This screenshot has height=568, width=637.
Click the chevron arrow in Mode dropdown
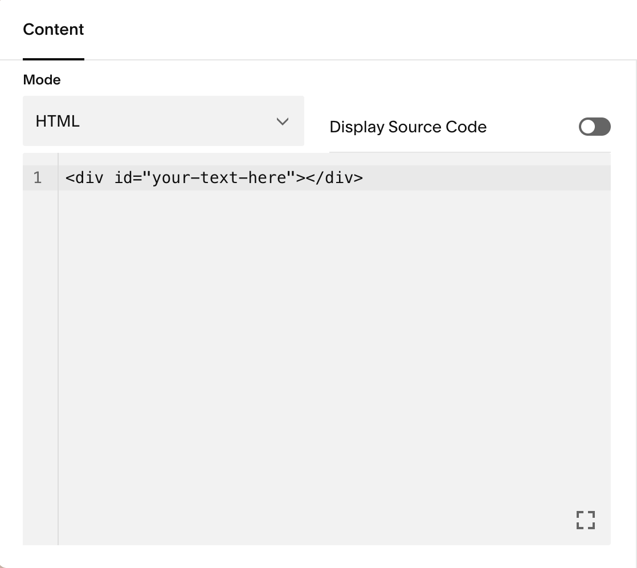click(282, 121)
